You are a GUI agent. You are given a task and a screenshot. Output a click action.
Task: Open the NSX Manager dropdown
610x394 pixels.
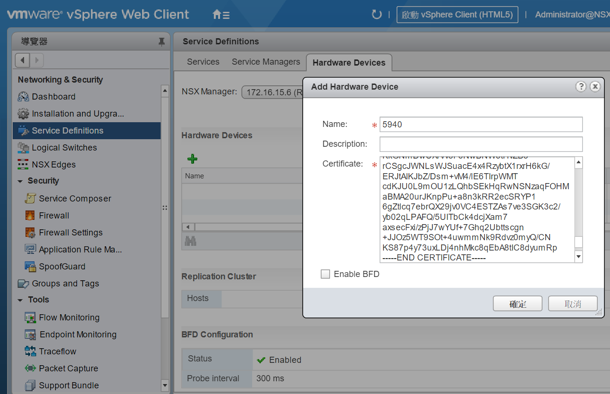point(272,92)
